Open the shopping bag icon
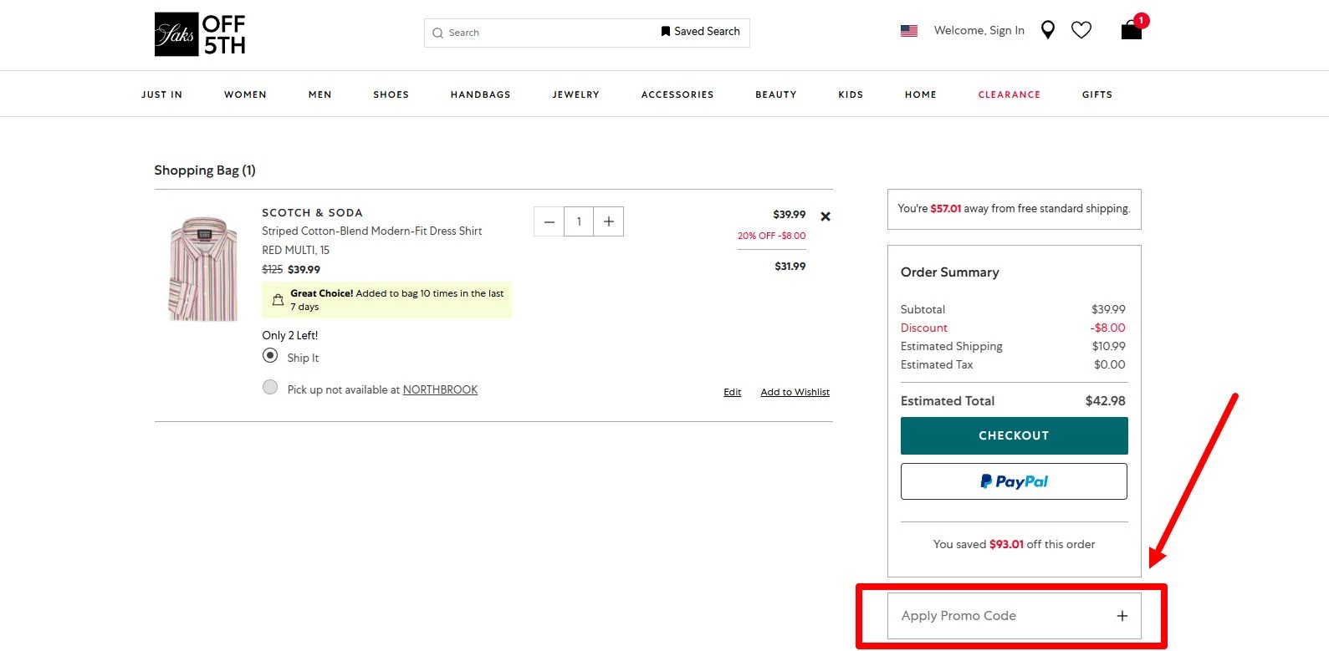1329x651 pixels. coord(1131,31)
